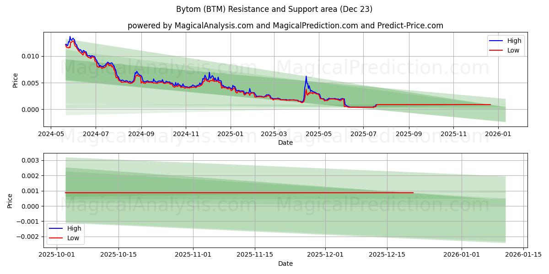The height and width of the screenshot is (274, 549).
Task: Click the flat red Low line on bottom chart
Action: pos(229,193)
